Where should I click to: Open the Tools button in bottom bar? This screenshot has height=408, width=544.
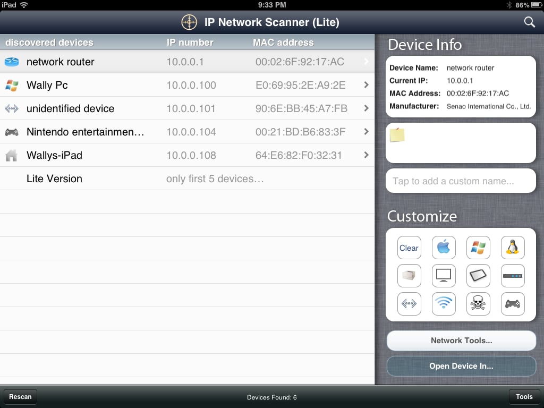[524, 396]
